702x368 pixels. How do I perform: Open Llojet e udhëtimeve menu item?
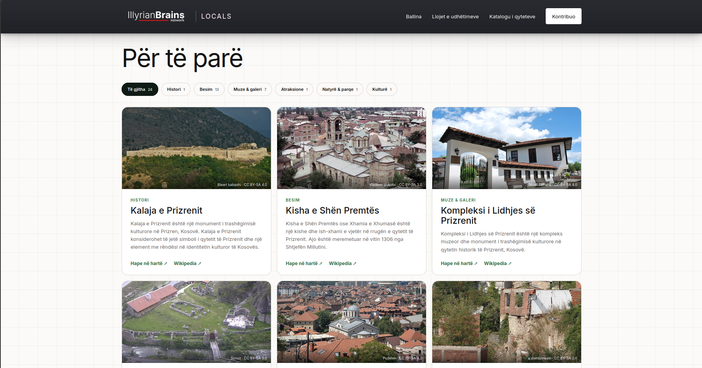coord(455,16)
